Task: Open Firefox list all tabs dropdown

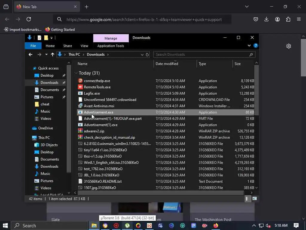Action: [x=247, y=7]
